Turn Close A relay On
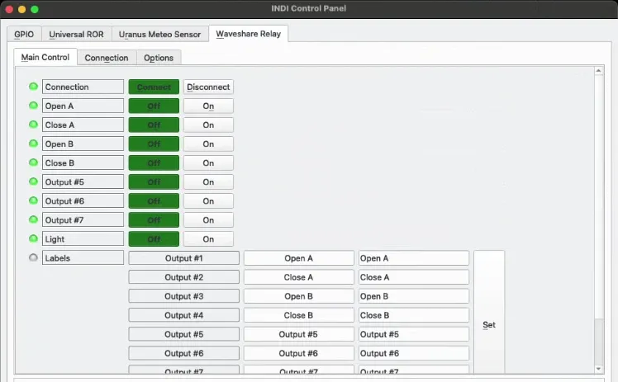The height and width of the screenshot is (382, 618). click(208, 125)
